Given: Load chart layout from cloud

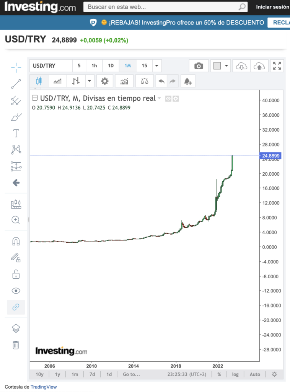Looking at the screenshot, I should tap(241, 66).
